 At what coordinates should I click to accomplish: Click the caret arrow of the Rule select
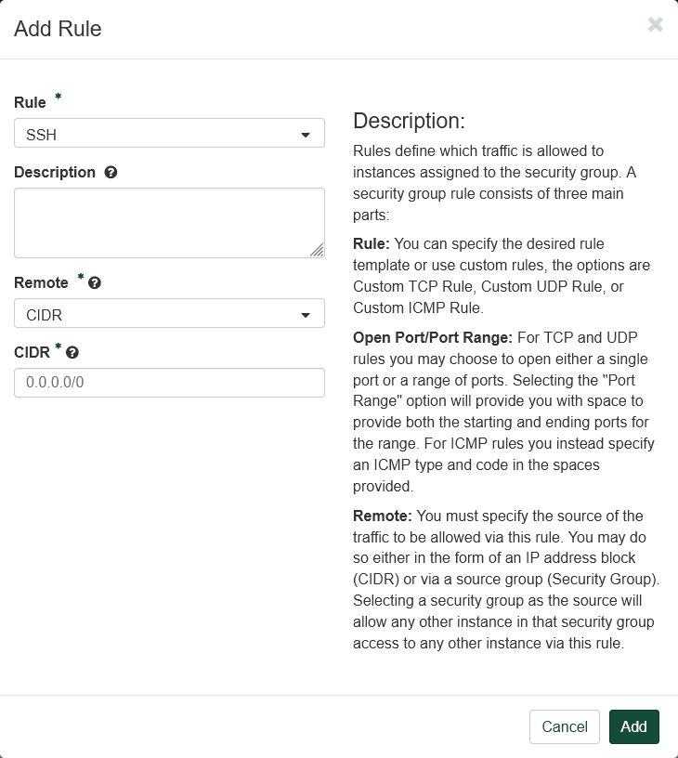point(306,136)
